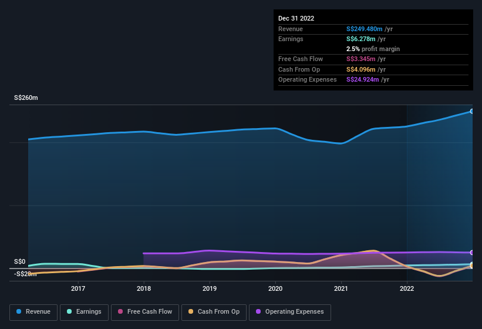Click the Revenue value S$249.480m

pos(364,29)
